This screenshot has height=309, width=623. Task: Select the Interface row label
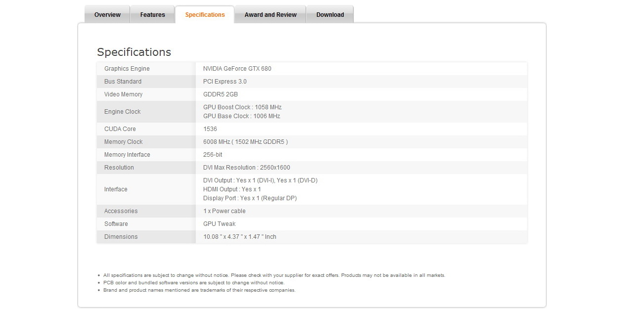tap(116, 189)
